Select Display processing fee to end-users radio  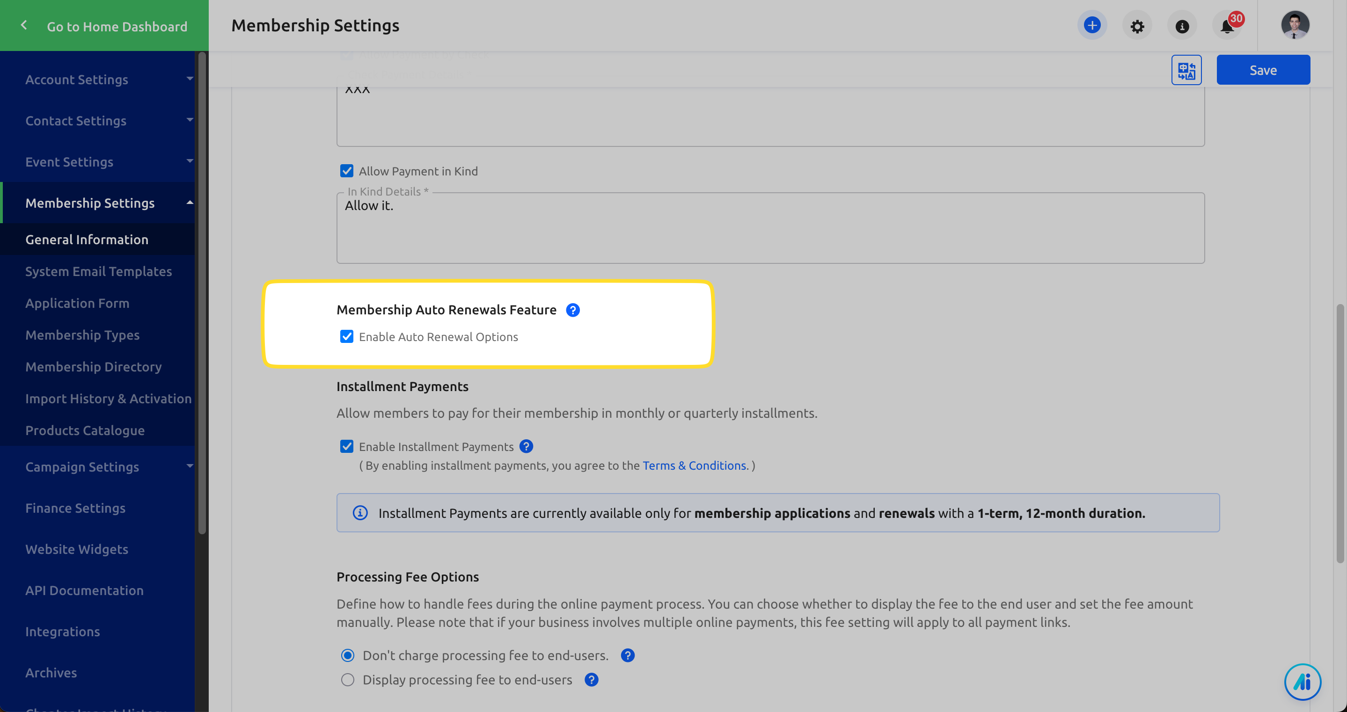[348, 680]
